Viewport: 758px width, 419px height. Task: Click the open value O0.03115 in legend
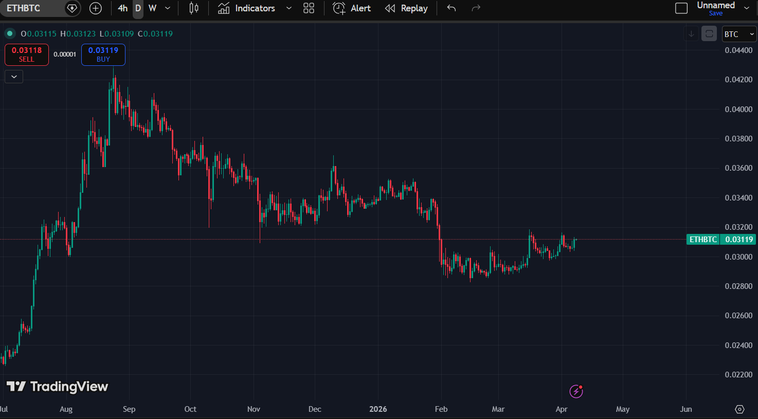click(x=39, y=34)
